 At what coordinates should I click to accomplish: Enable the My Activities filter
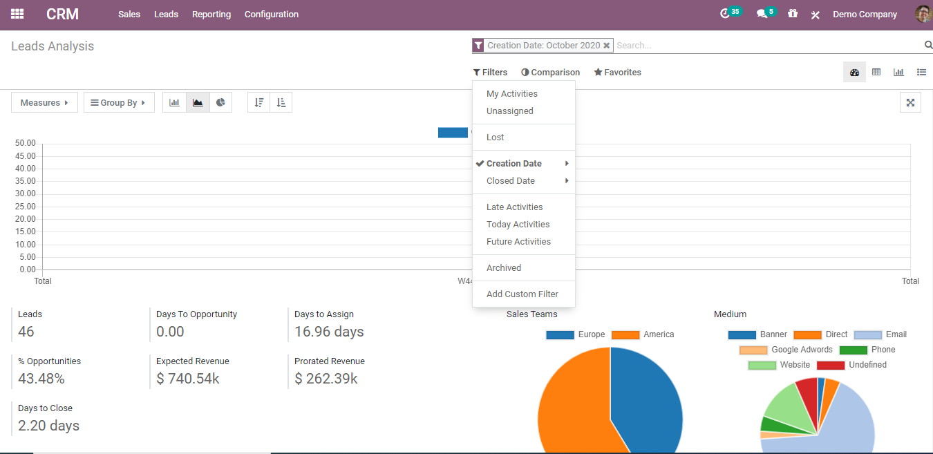click(524, 94)
